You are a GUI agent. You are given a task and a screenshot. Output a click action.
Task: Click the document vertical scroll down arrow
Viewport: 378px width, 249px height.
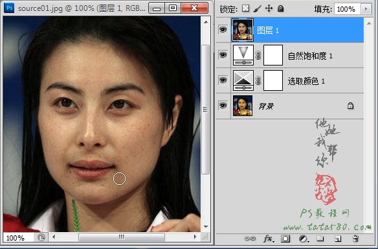click(206, 226)
